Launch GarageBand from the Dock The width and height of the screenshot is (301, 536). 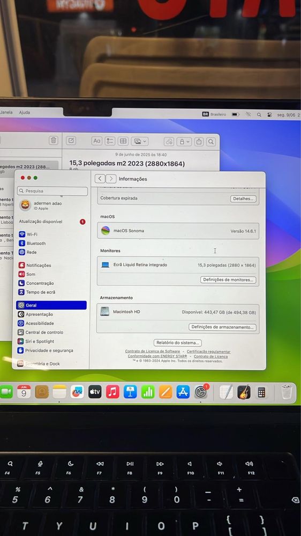(244, 392)
